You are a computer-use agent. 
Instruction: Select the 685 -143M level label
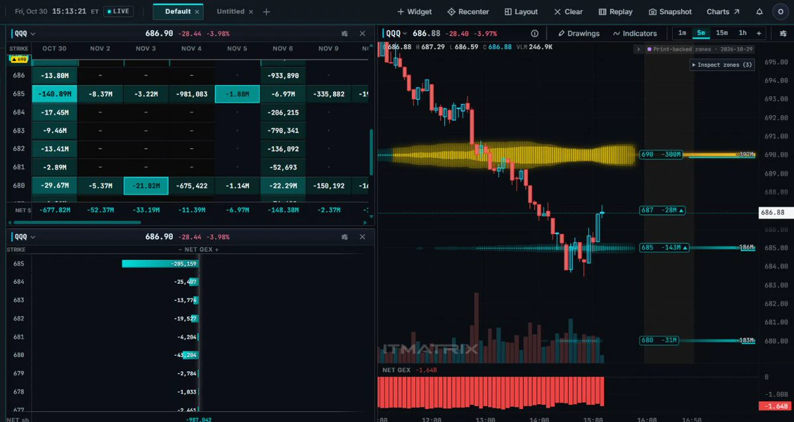coord(664,247)
